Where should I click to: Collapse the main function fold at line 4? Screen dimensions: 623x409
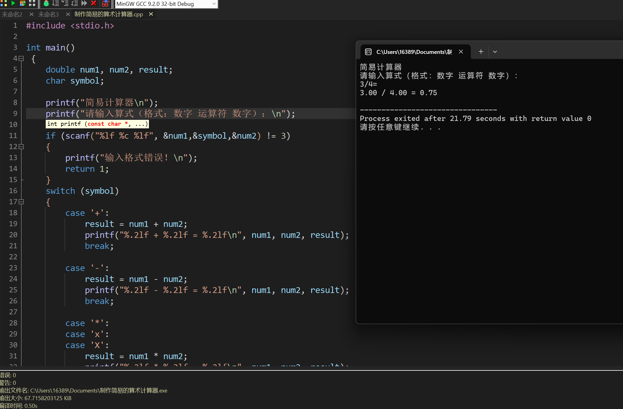[x=21, y=58]
